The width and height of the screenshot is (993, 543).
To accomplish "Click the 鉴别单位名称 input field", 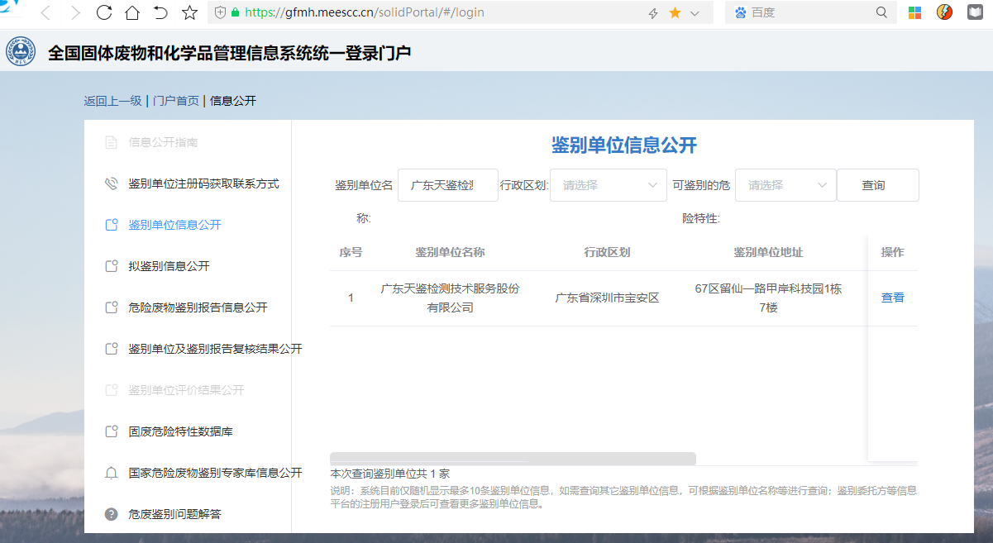I will [x=447, y=185].
